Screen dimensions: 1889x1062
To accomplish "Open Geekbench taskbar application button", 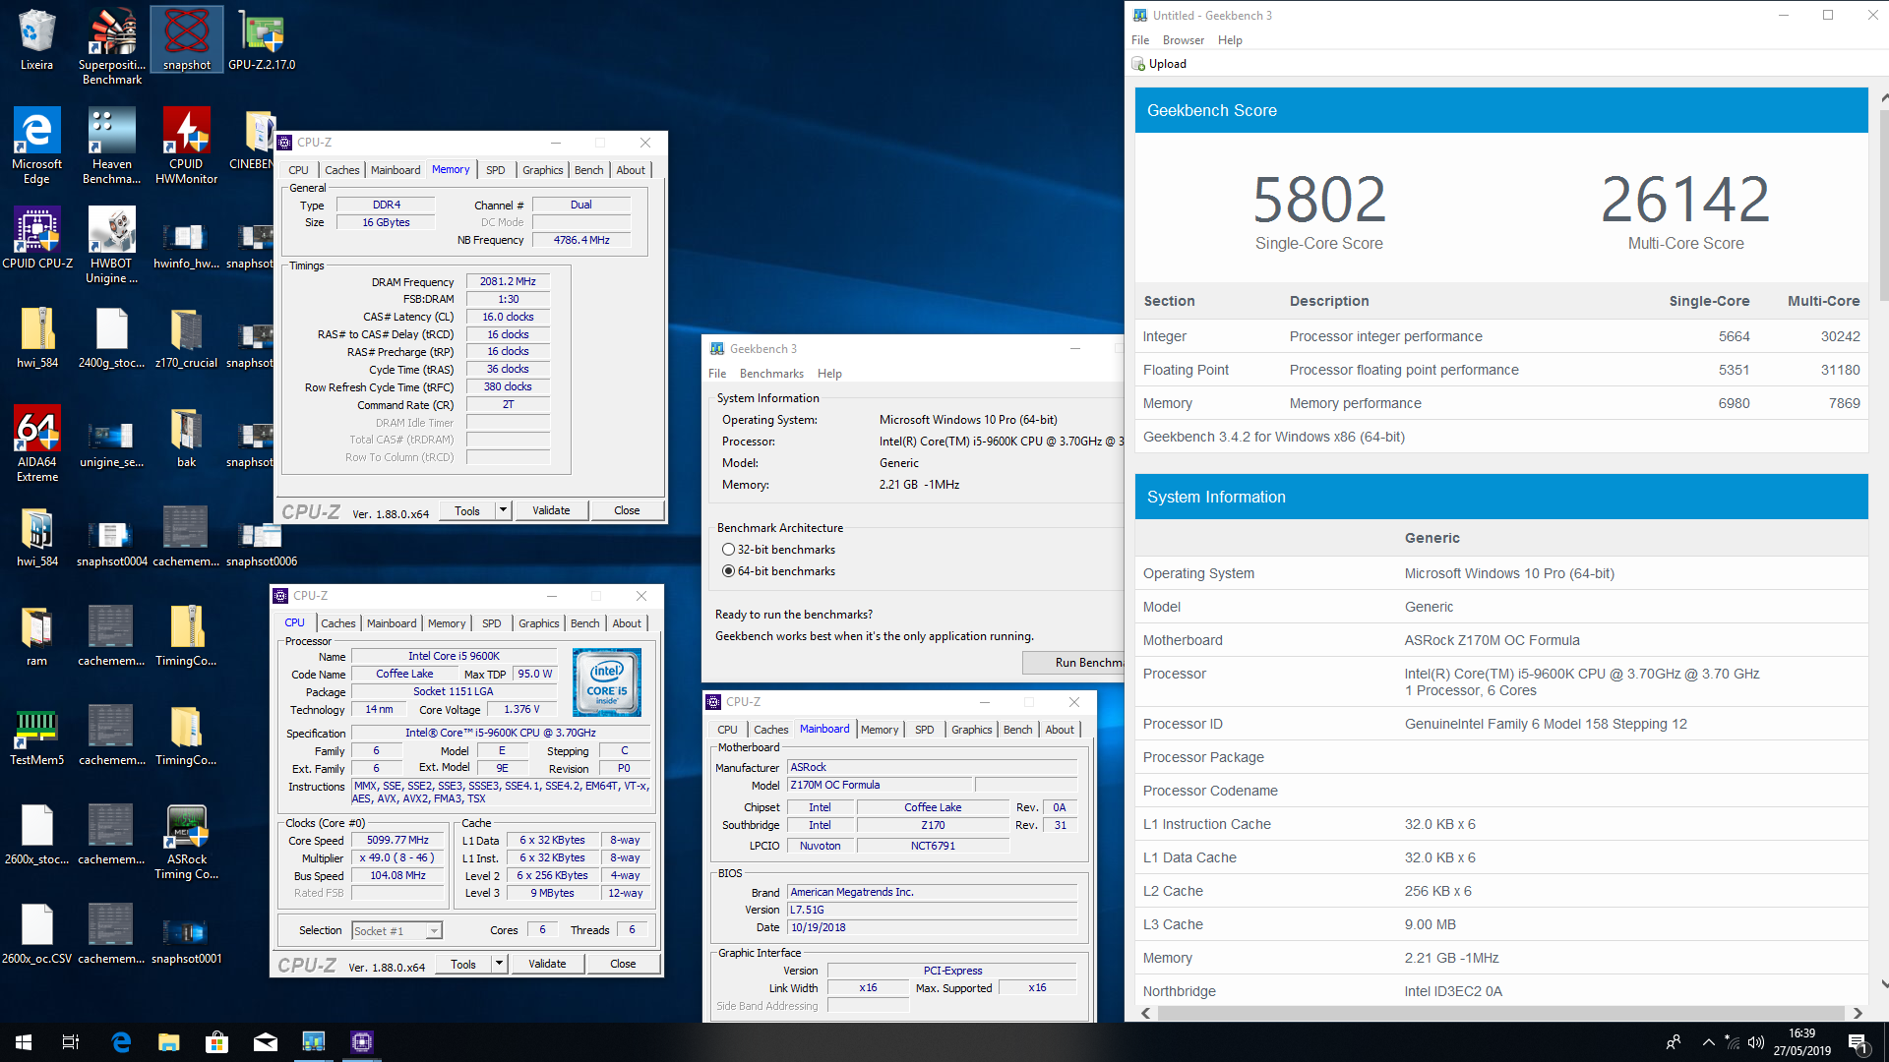I will 314,1042.
